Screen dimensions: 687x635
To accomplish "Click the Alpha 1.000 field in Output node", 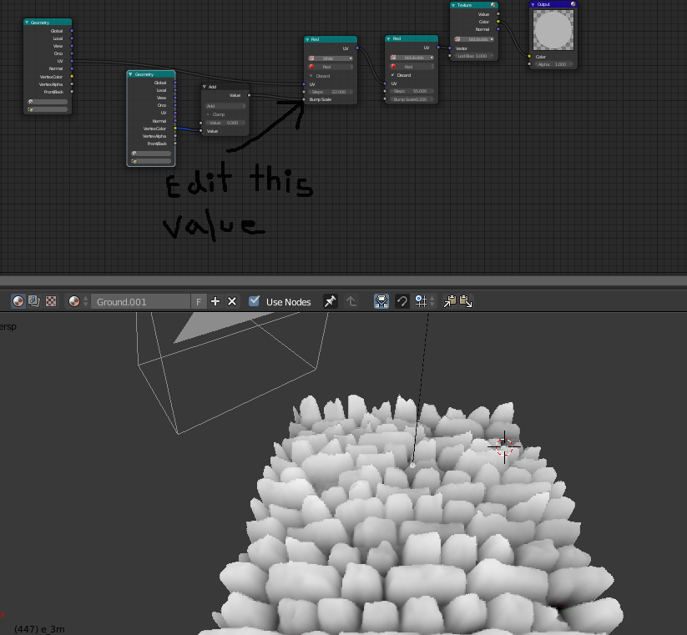I will pyautogui.click(x=553, y=64).
